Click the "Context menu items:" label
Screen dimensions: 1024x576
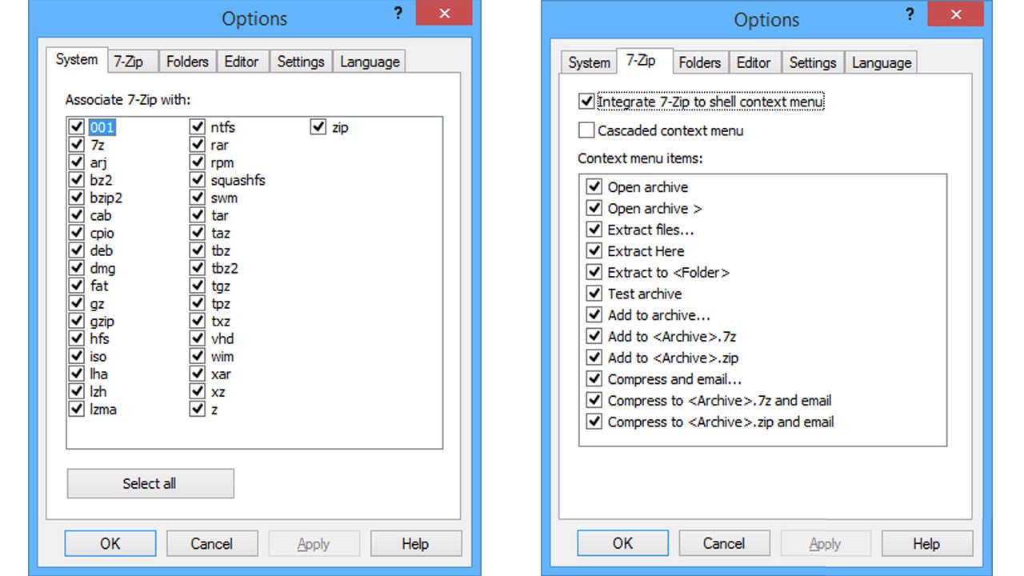pos(640,158)
